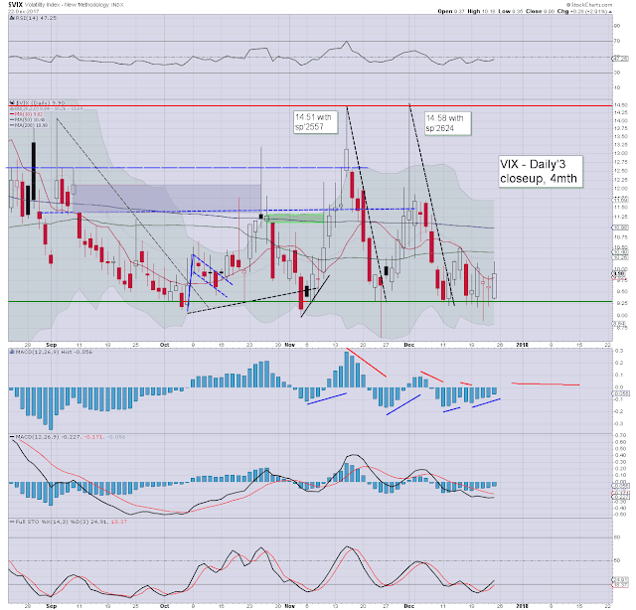The width and height of the screenshot is (636, 610).
Task: Click the 'Dec' label on price chart date axis
Action: 408,345
